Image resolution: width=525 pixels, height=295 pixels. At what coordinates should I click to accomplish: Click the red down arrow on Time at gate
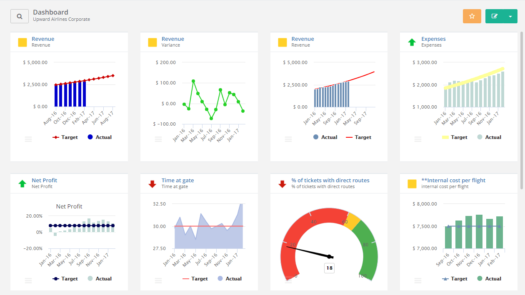pyautogui.click(x=152, y=183)
